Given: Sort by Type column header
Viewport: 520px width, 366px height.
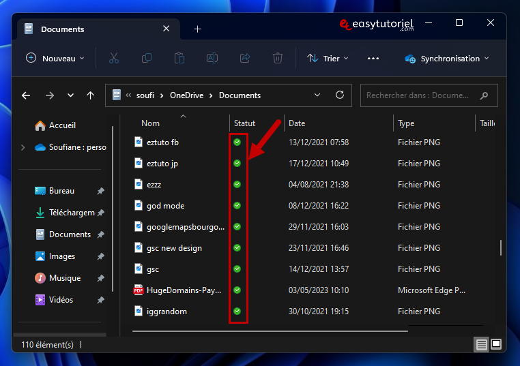Looking at the screenshot, I should pyautogui.click(x=406, y=123).
